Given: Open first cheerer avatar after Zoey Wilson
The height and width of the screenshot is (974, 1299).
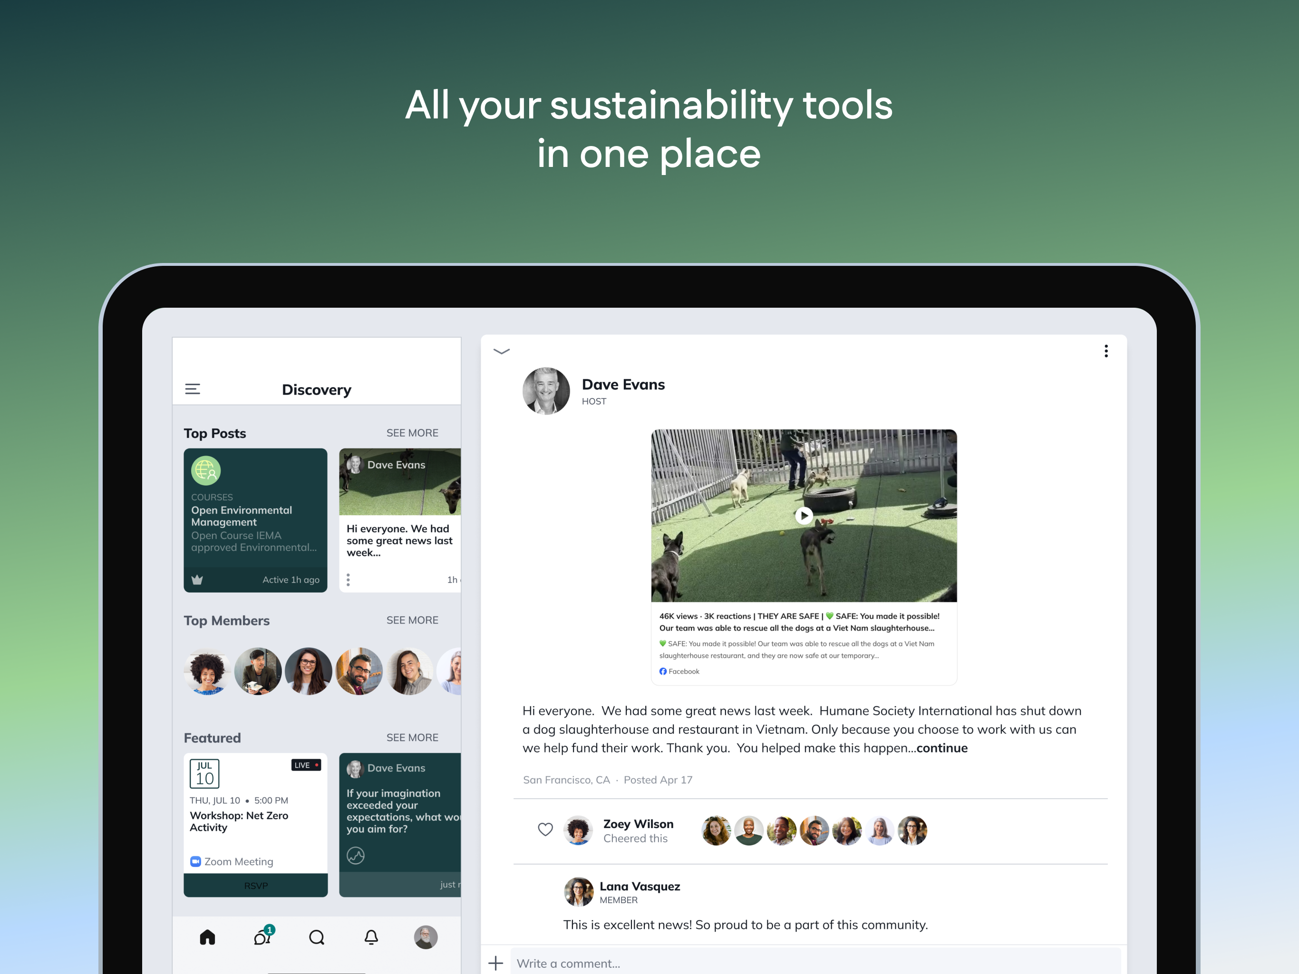Looking at the screenshot, I should coord(716,831).
